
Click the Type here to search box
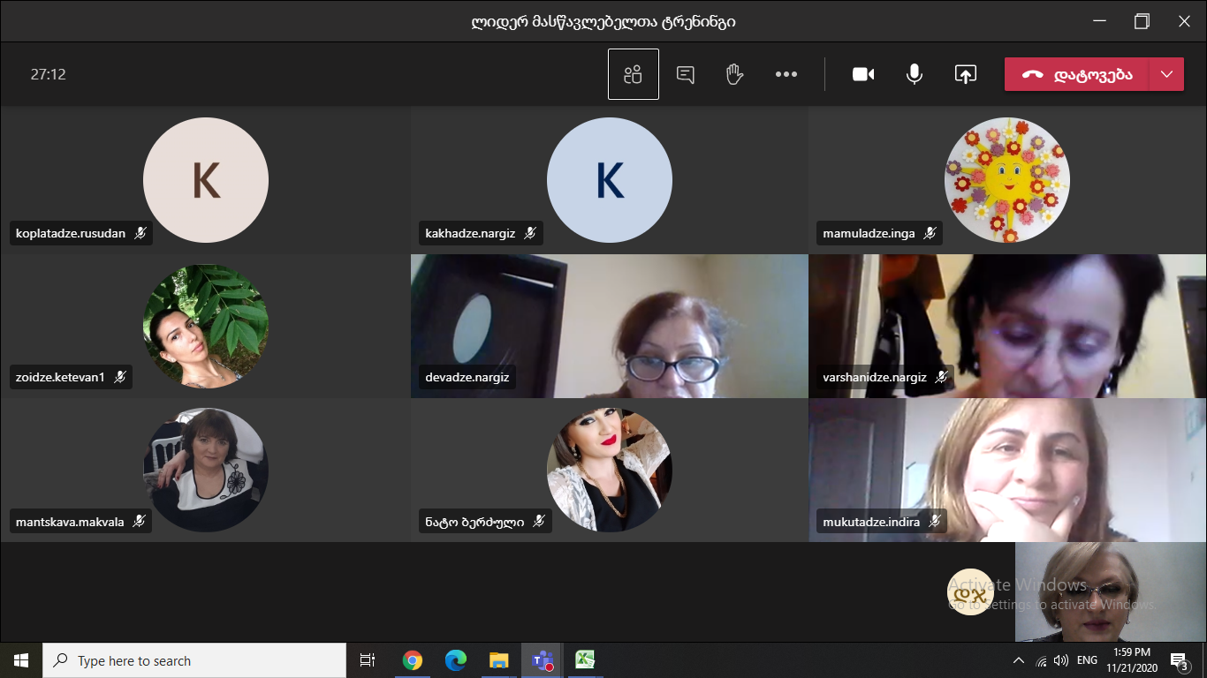[194, 660]
